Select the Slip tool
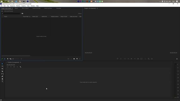180x101 pixels. coord(2,74)
